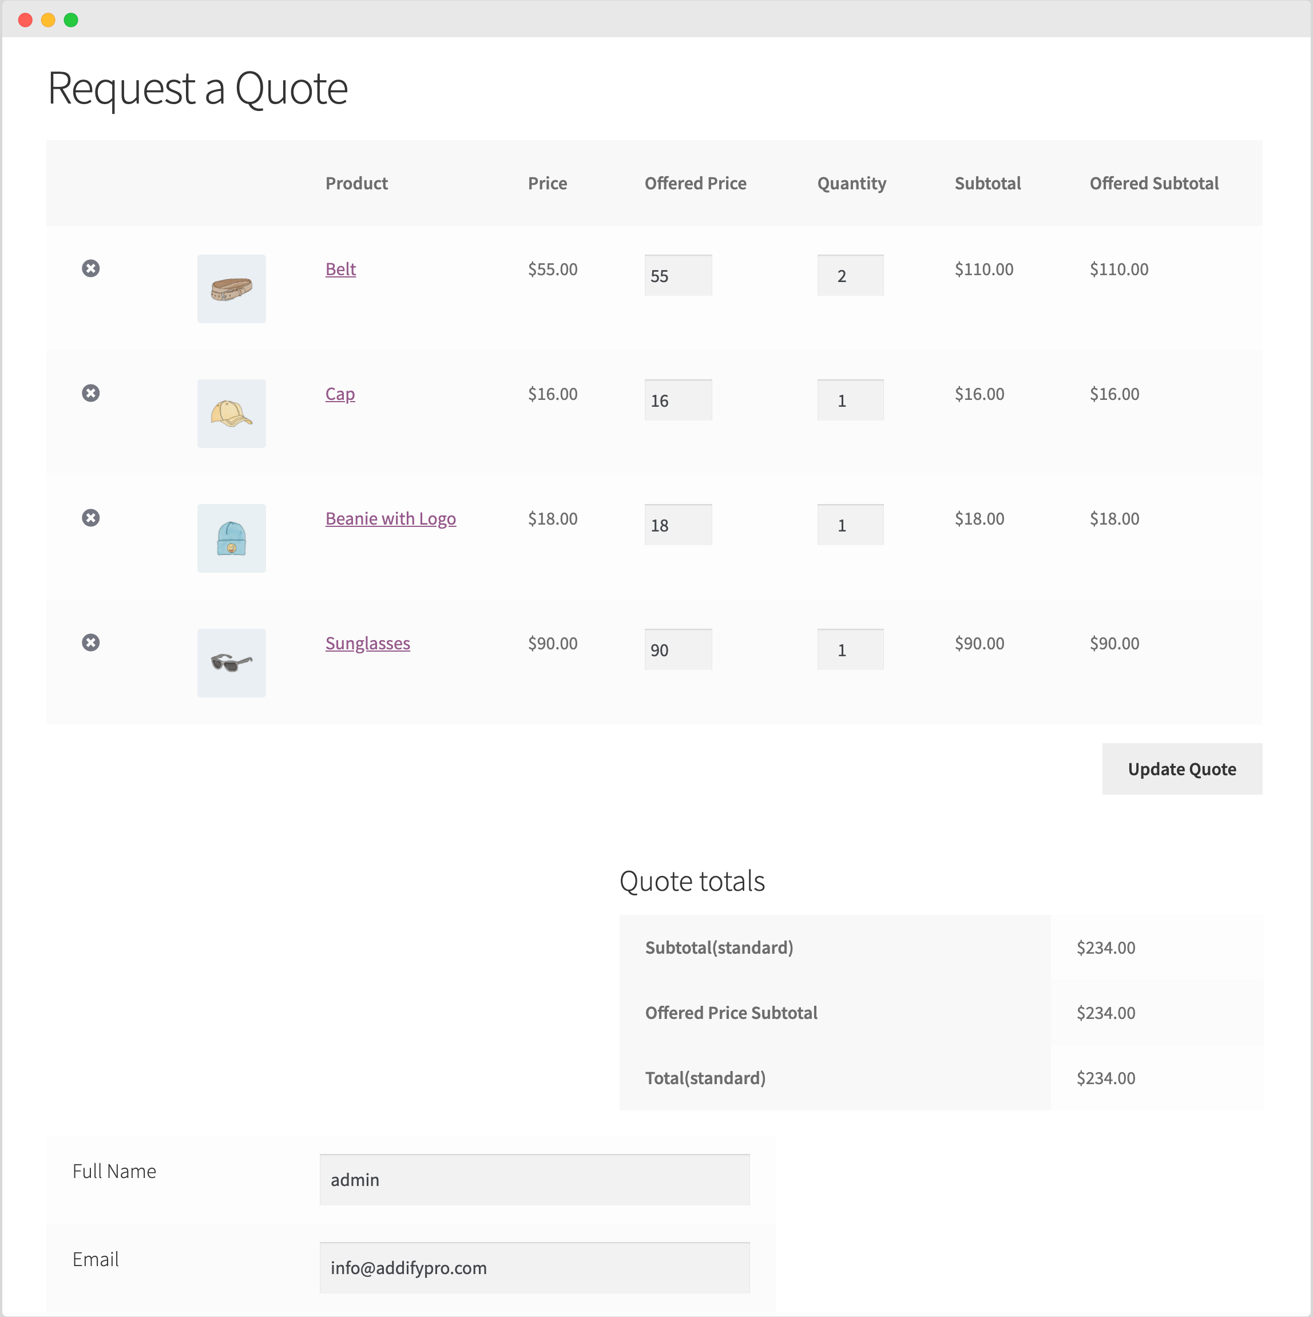Open the Belt product page

pos(339,268)
